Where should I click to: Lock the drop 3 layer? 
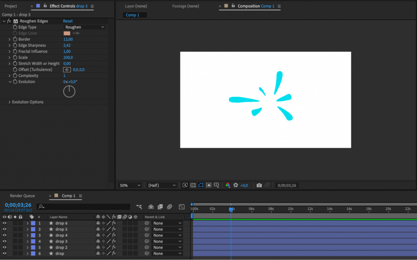(20, 241)
